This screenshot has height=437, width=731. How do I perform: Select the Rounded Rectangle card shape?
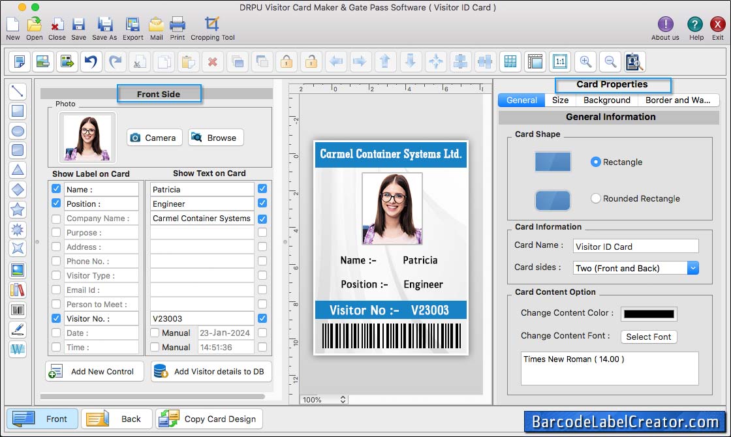coord(595,198)
